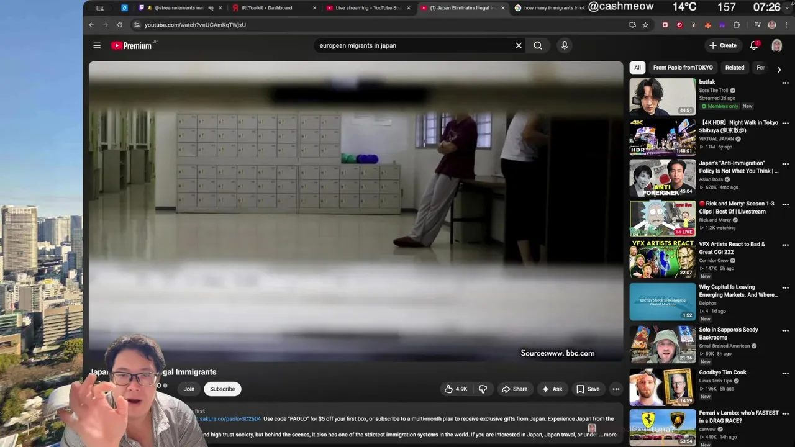Open options menu for Solo in Sapporo
This screenshot has width=795, height=447.
[x=785, y=330]
